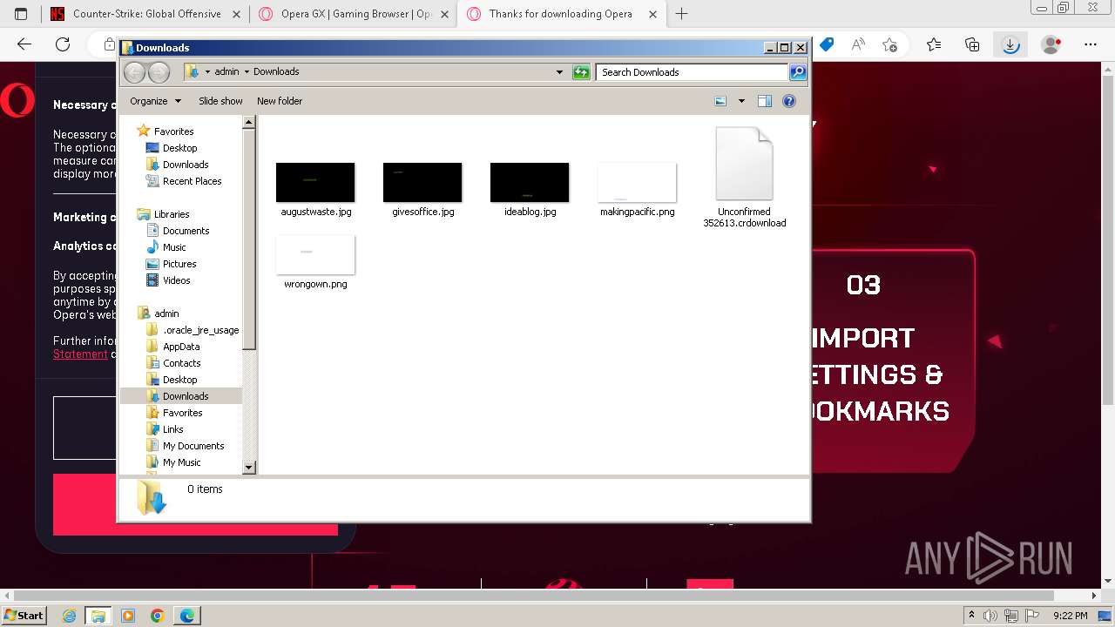
Task: Switch to Thanks for downloading Opera tab
Action: click(x=561, y=14)
